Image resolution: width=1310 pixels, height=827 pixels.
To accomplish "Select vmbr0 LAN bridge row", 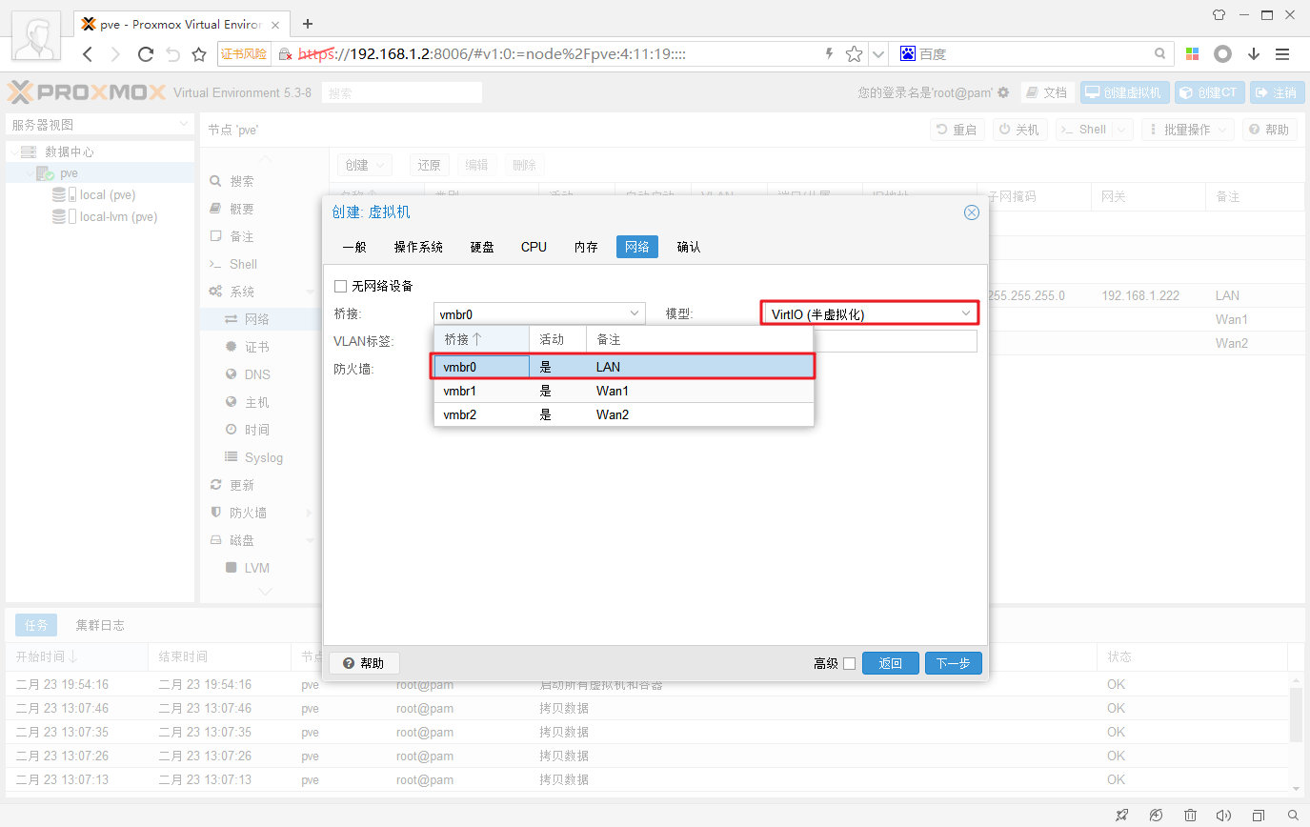I will tap(624, 367).
